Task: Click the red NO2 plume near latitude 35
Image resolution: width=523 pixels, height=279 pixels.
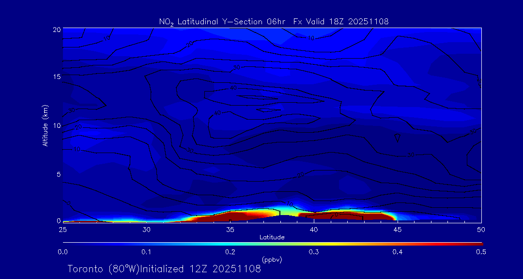Action: (x=228, y=217)
